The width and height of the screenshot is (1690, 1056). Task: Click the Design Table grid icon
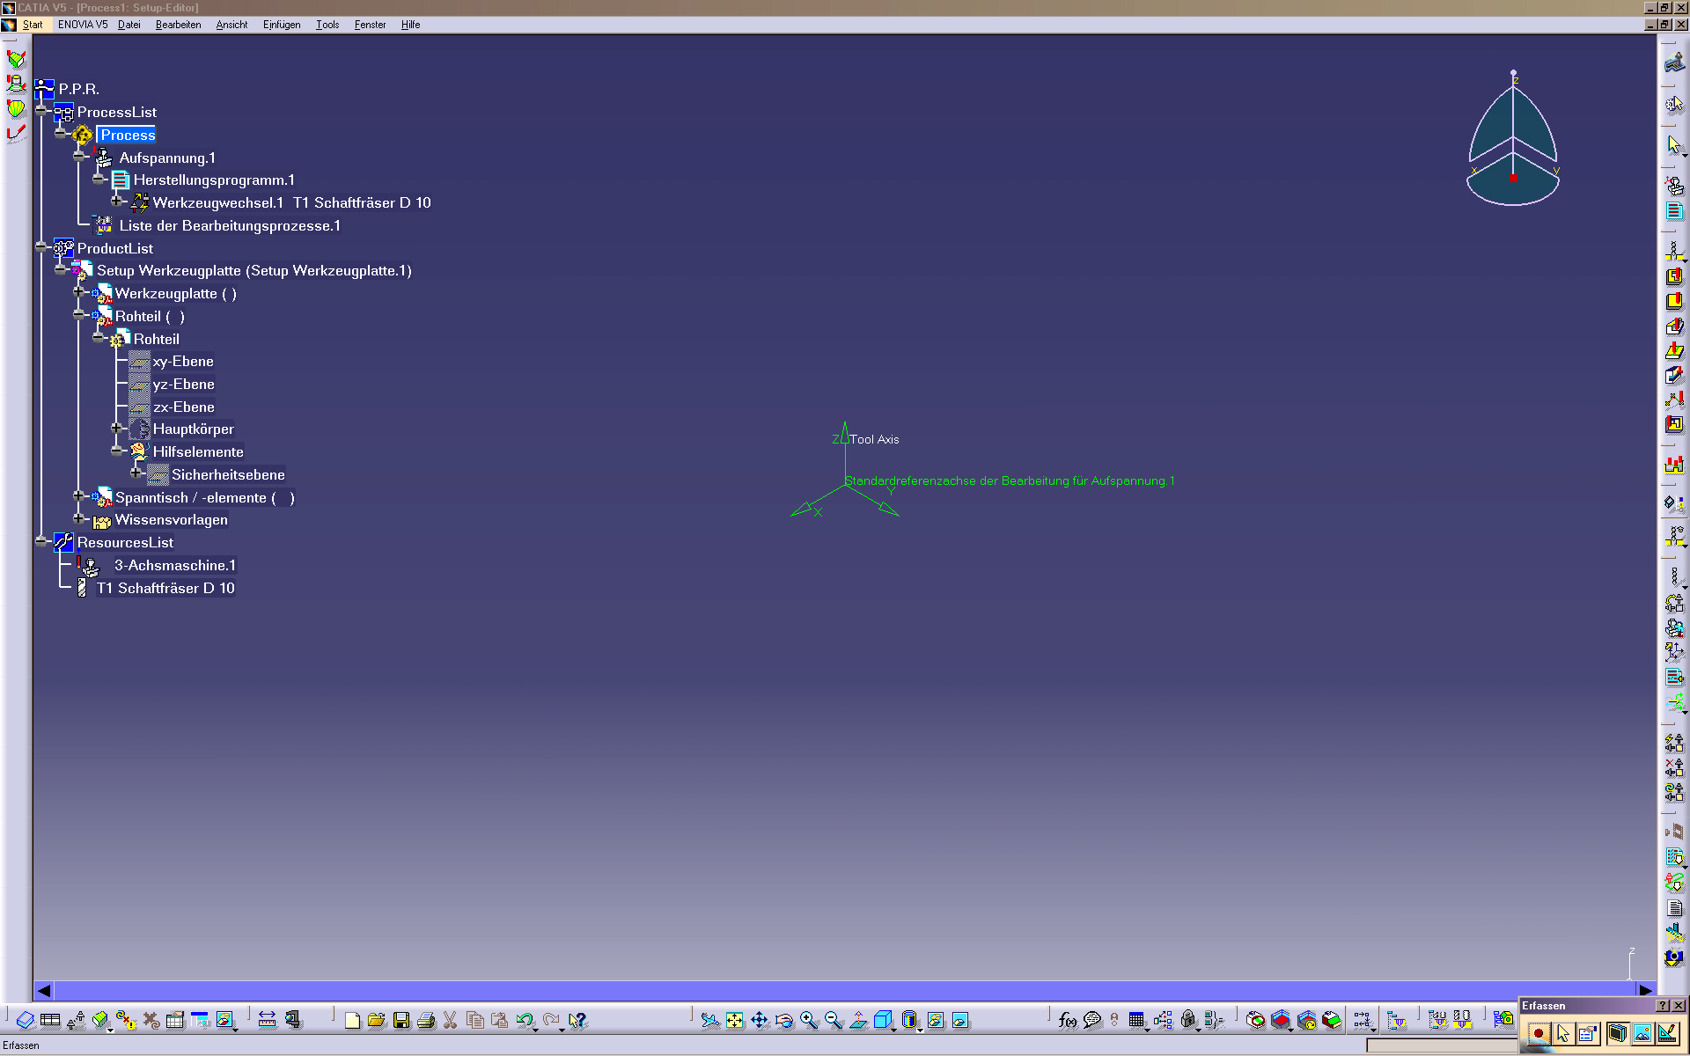(1136, 1020)
